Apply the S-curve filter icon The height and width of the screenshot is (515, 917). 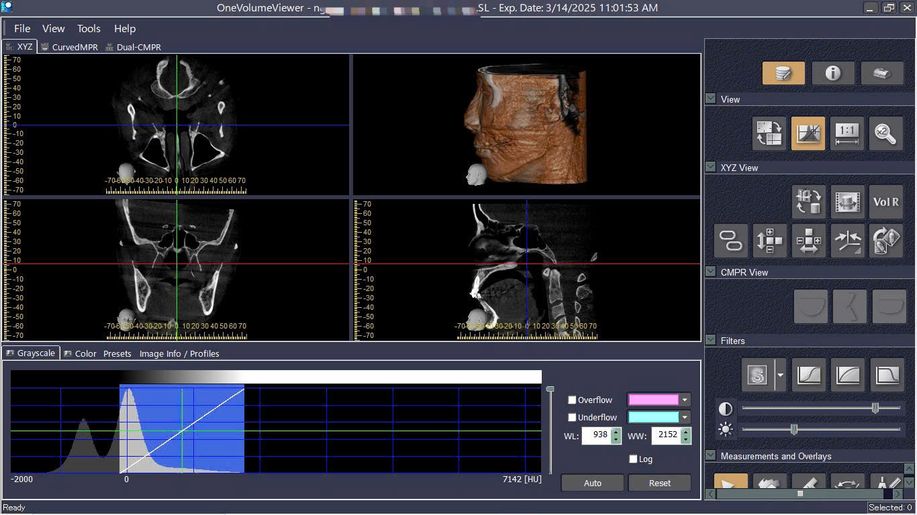[x=809, y=376]
